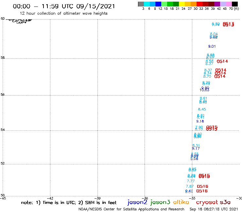Click the -36 longitude axis label
The image size is (242, 212).
[x=145, y=198]
